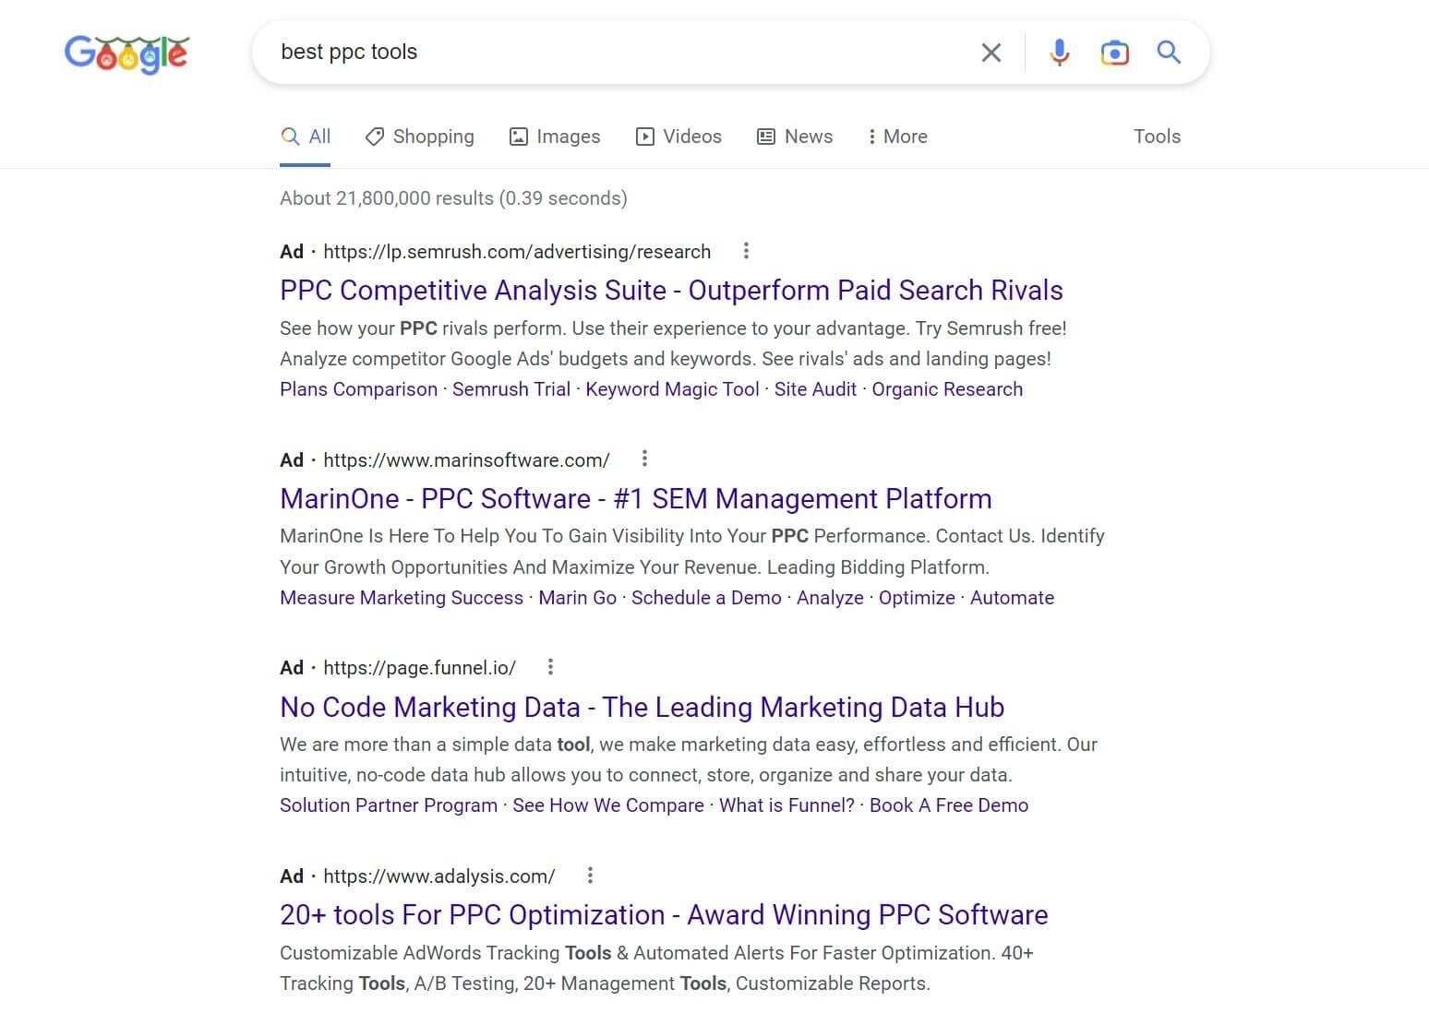
Task: Click the Organic Research sitelink
Action: [947, 389]
